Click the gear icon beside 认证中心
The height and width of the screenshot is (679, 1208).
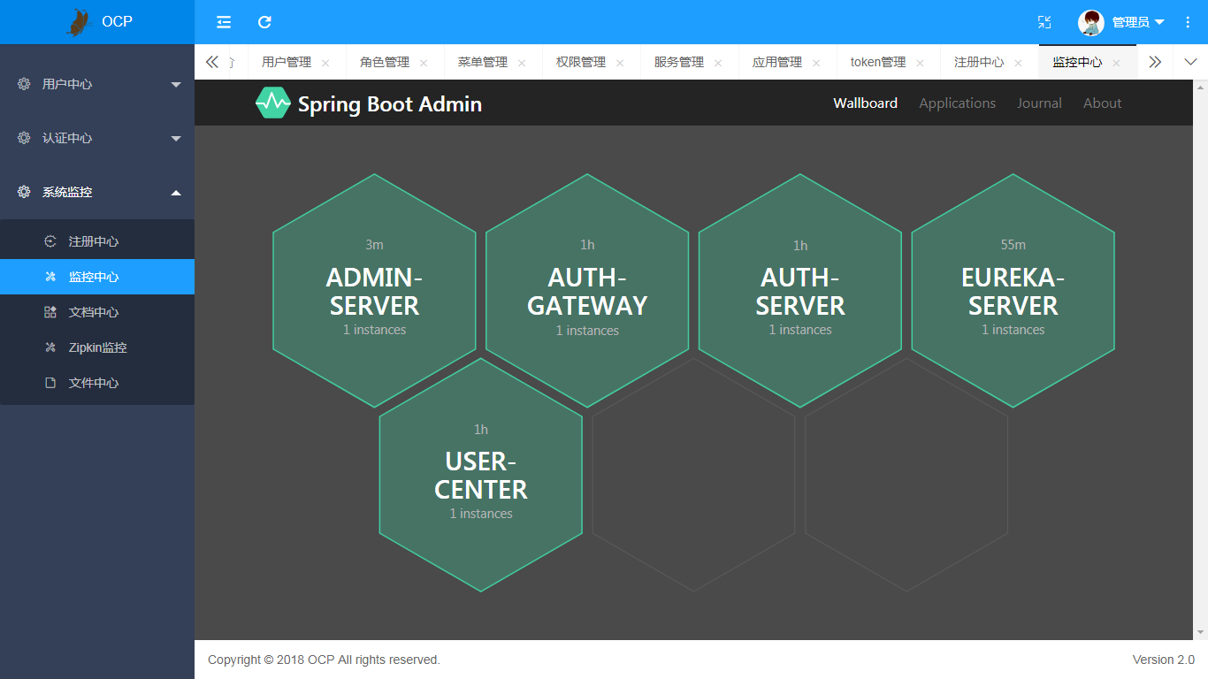[24, 138]
